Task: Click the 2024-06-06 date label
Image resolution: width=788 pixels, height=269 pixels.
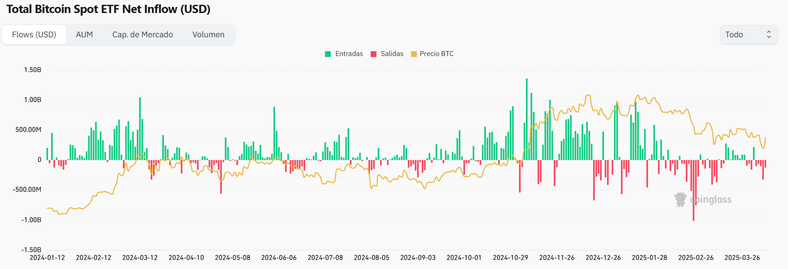Action: pos(279,258)
